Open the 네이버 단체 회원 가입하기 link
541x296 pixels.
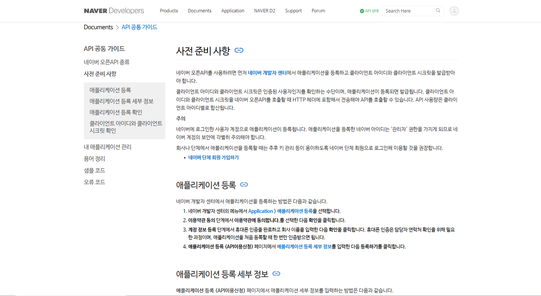point(213,158)
